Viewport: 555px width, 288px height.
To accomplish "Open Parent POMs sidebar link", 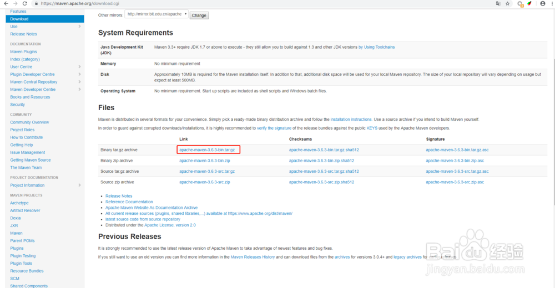I will point(22,241).
